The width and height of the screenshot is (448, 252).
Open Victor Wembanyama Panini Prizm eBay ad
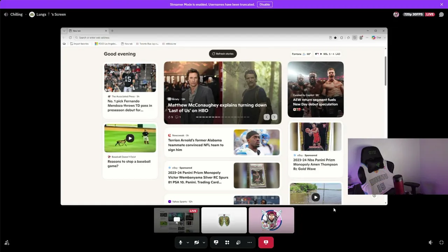click(198, 177)
